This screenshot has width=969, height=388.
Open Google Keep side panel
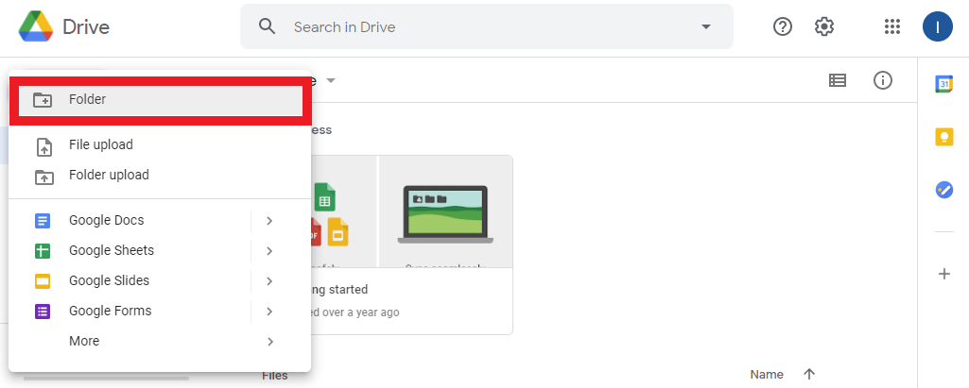[x=943, y=136]
